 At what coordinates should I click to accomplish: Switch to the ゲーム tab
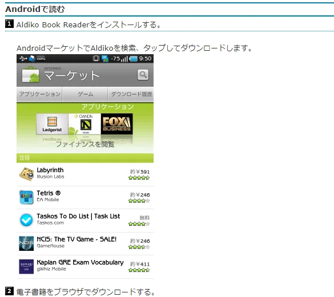click(x=85, y=94)
